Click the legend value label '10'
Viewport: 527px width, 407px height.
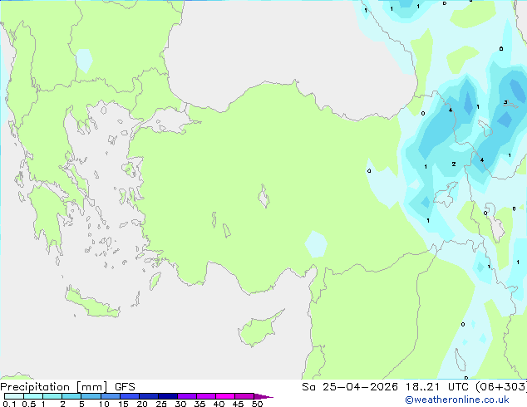[104, 404]
